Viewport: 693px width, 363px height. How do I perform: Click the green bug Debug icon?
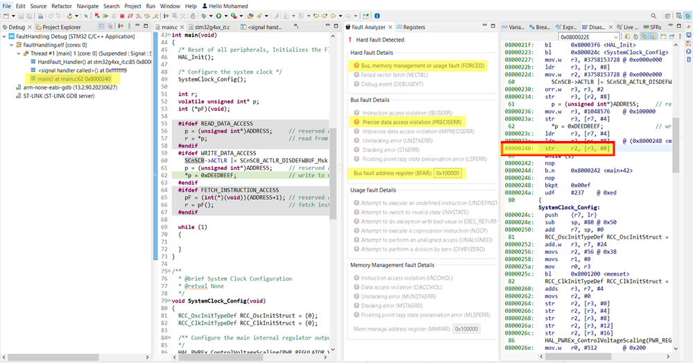pos(204,16)
